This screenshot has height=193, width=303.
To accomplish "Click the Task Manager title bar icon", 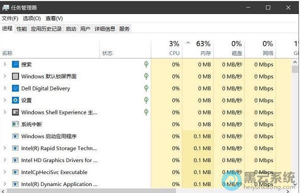I will coord(6,7).
